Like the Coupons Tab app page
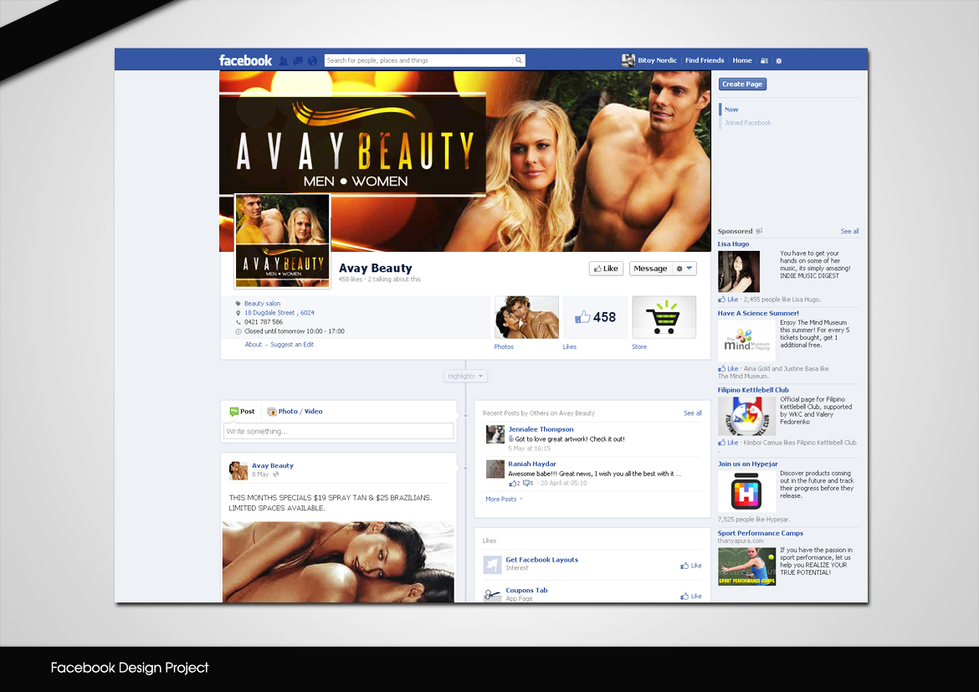 690,595
